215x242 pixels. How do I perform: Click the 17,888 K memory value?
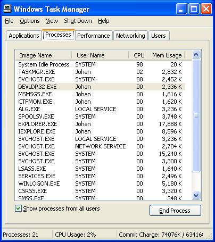click(170, 124)
